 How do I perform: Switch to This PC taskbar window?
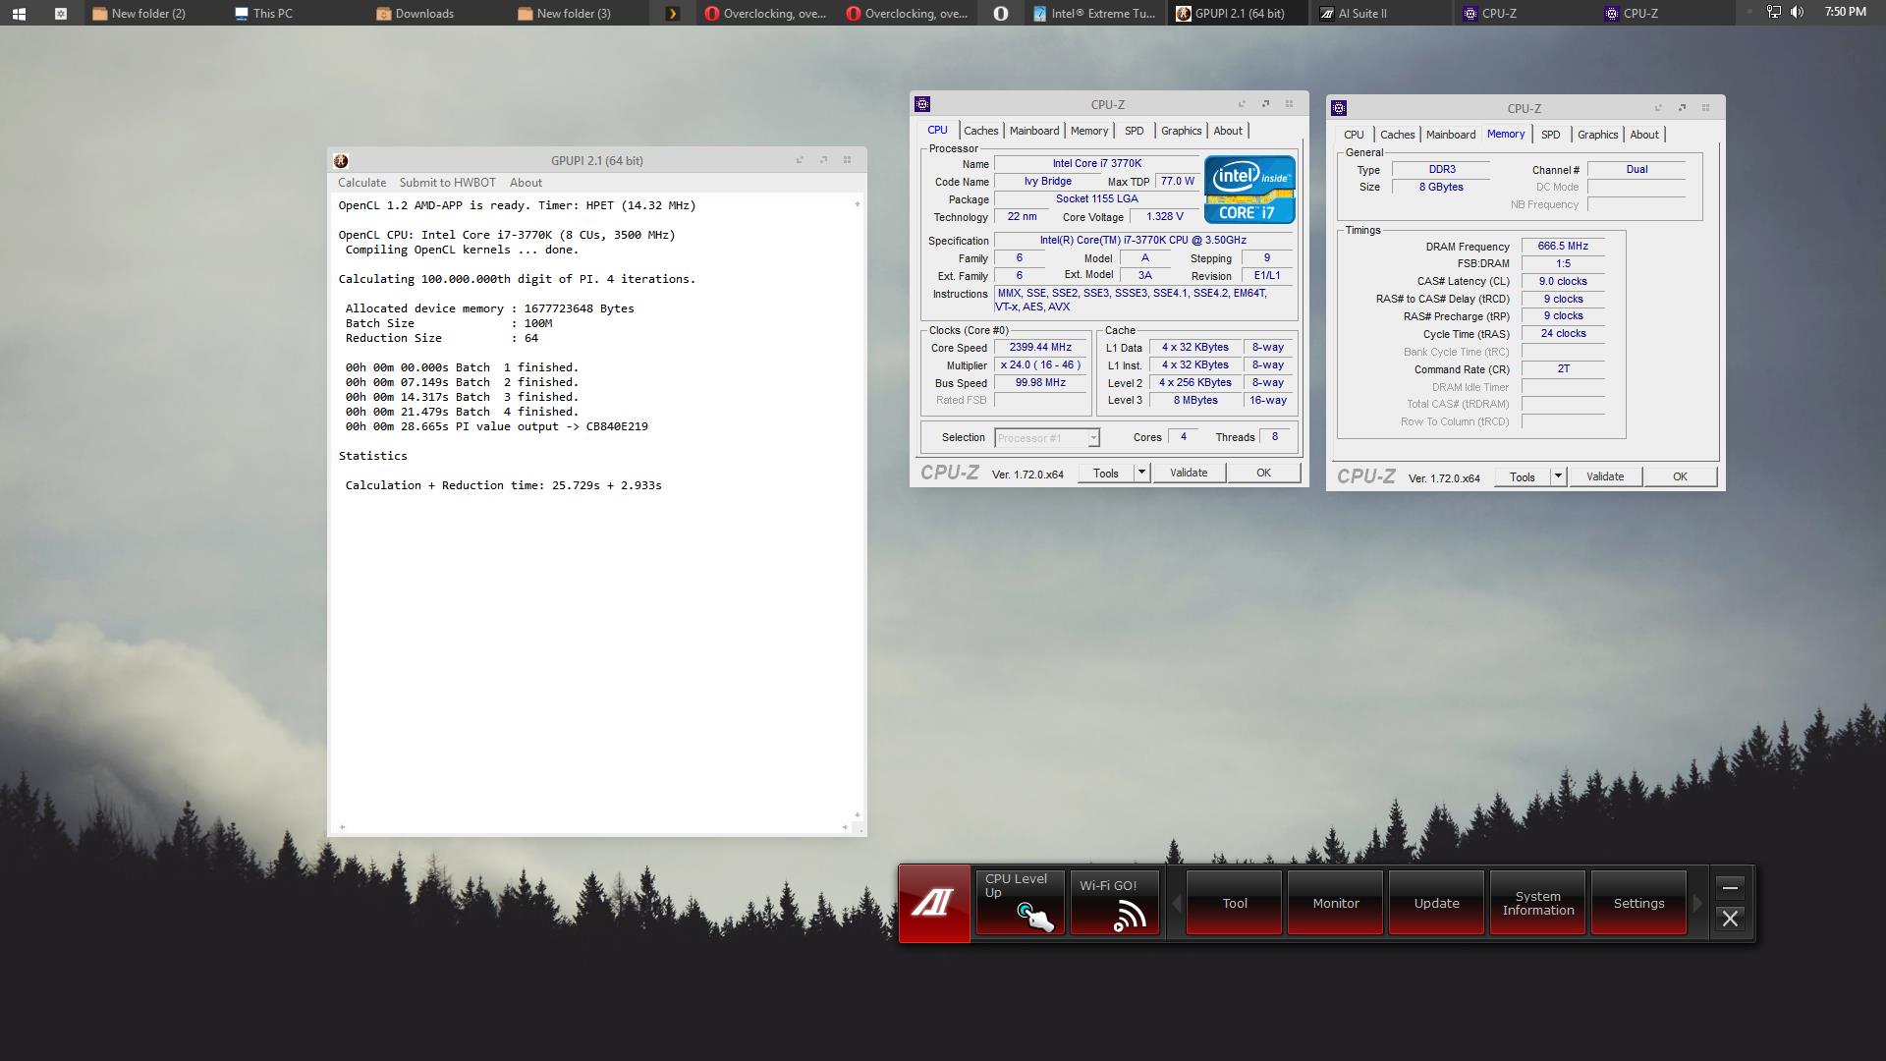coord(263,14)
